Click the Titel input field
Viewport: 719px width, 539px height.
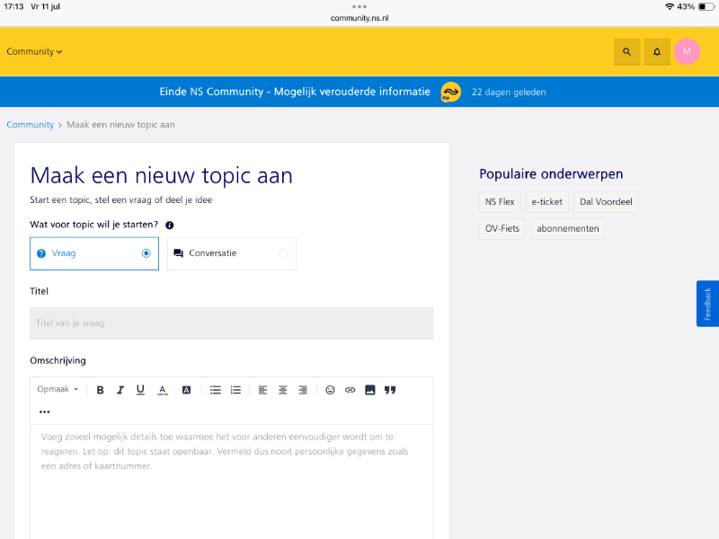pos(231,323)
